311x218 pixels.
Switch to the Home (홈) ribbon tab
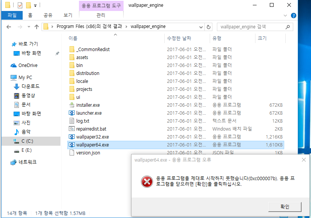click(30, 15)
